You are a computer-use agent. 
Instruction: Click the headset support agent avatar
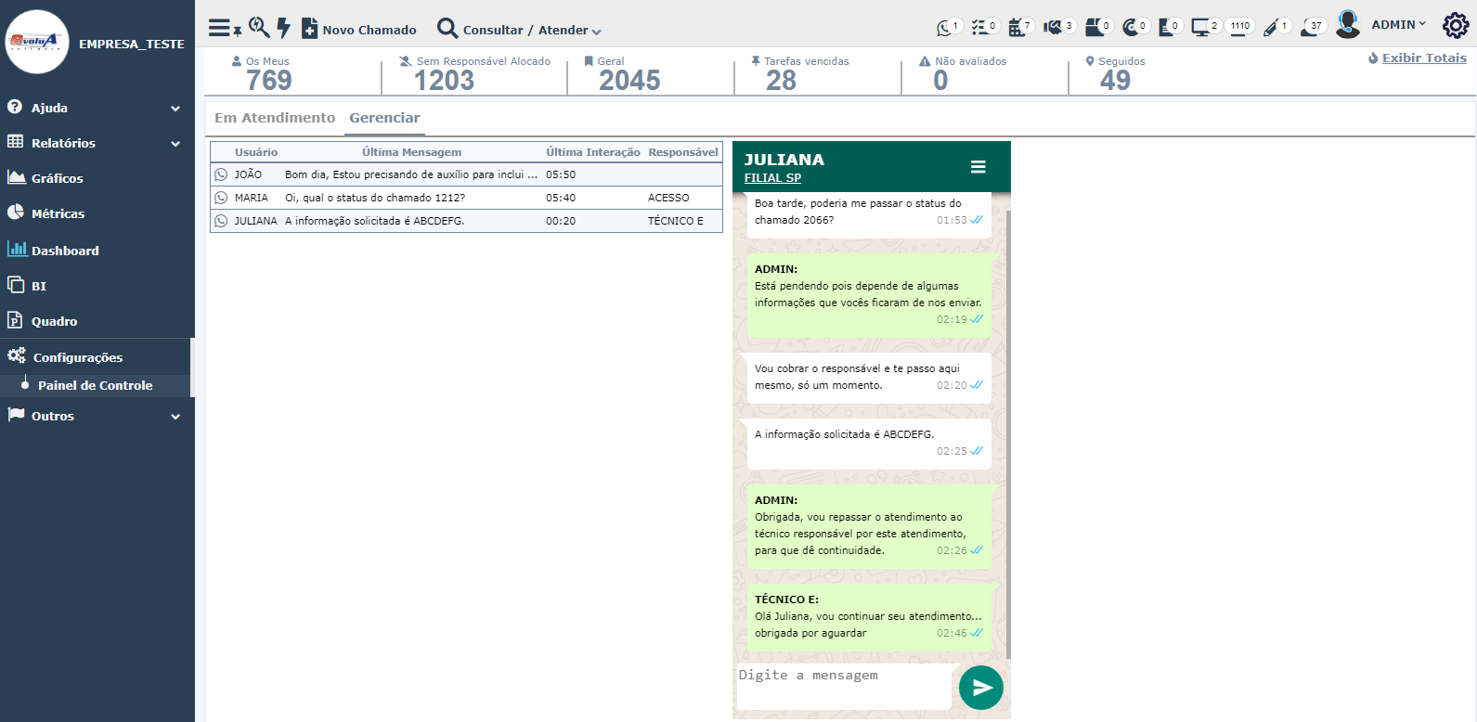point(1347,24)
